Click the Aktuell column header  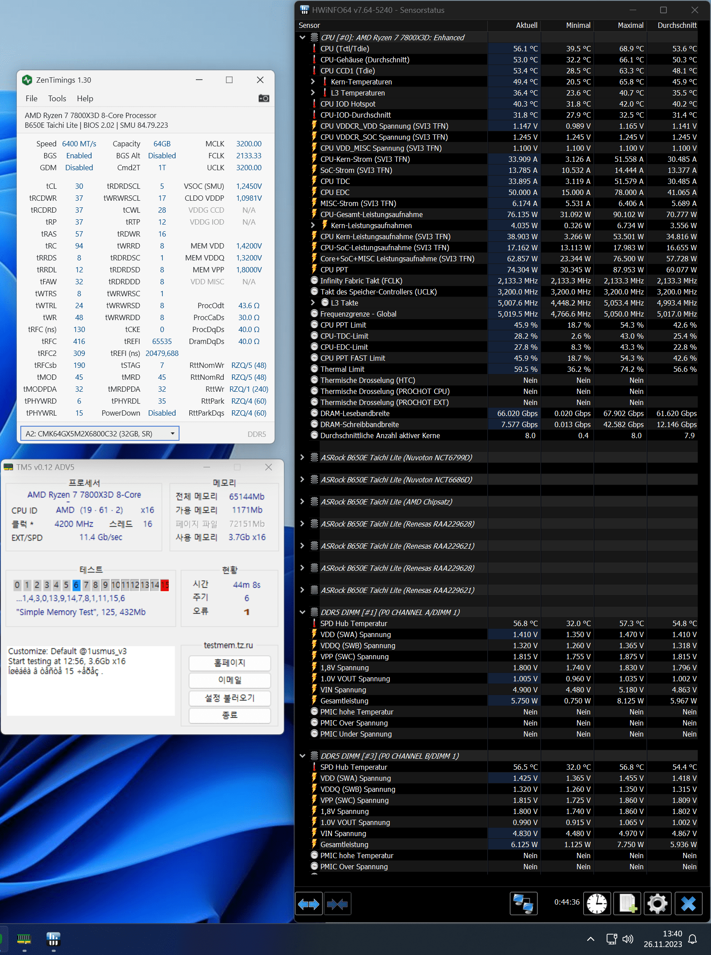(514, 26)
